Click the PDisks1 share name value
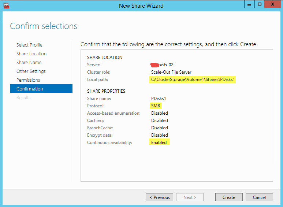This screenshot has height=207, width=283. (159, 99)
